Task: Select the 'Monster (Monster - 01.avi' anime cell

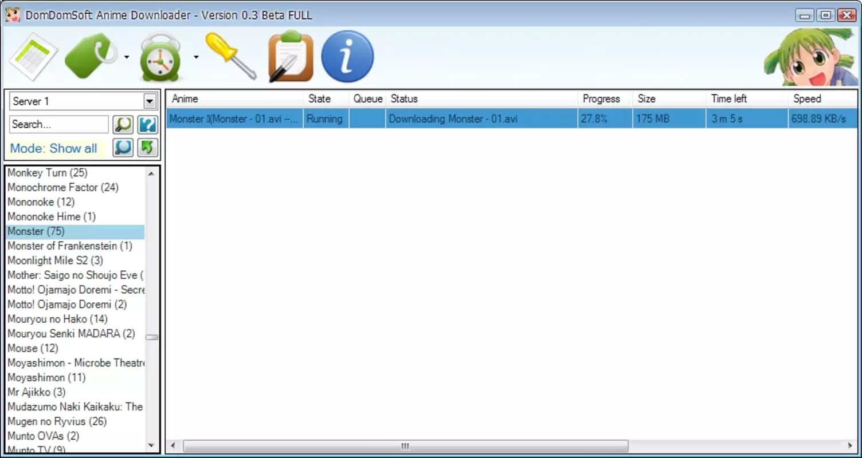Action: tap(234, 119)
